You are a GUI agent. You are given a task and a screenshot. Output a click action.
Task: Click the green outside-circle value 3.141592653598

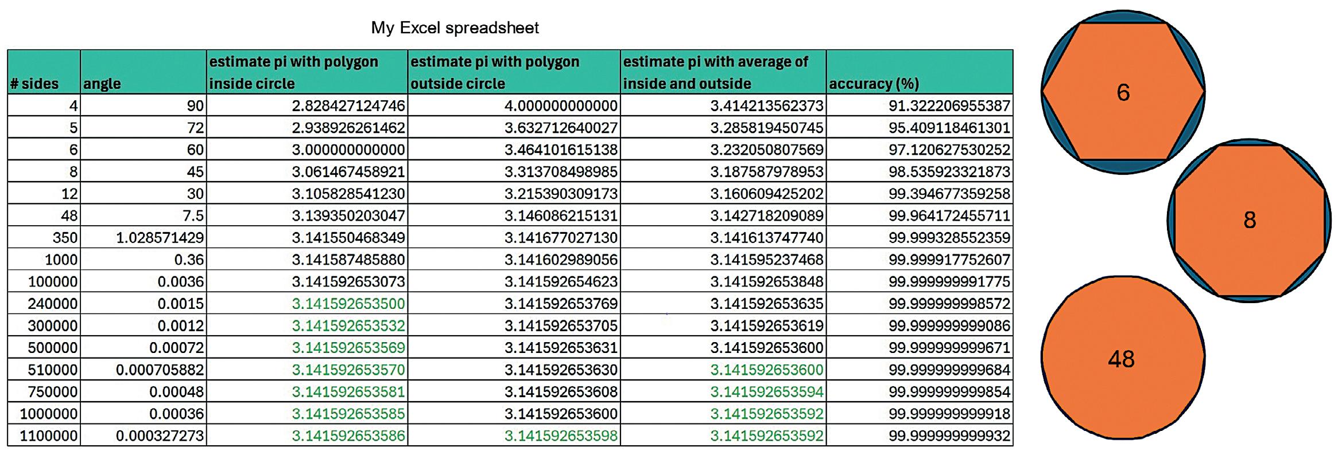pyautogui.click(x=514, y=436)
